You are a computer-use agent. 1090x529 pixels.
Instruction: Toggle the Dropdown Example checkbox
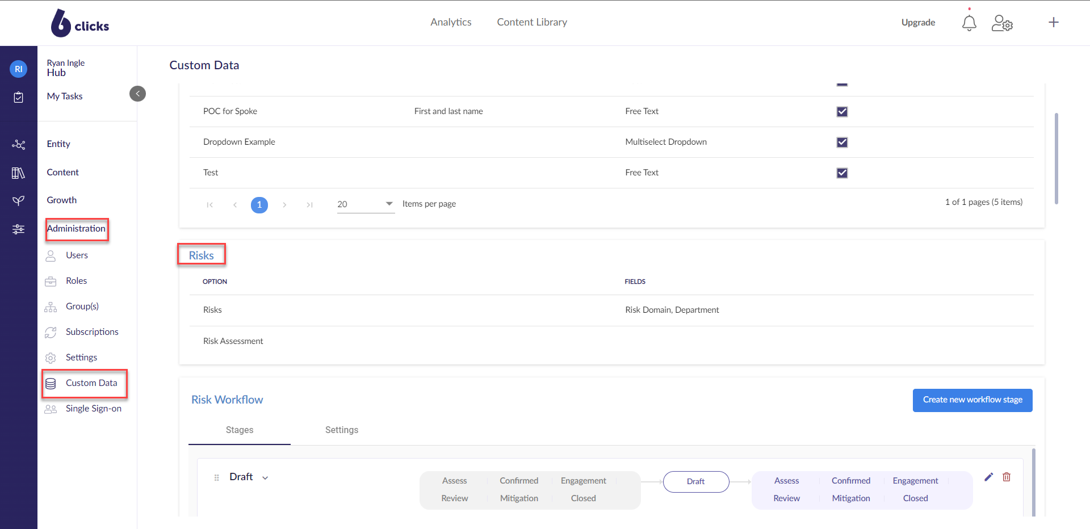tap(842, 142)
